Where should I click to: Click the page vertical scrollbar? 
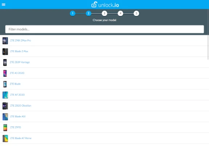pos(208,47)
